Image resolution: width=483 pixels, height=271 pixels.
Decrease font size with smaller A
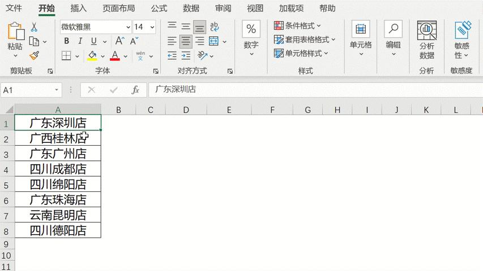[134, 41]
